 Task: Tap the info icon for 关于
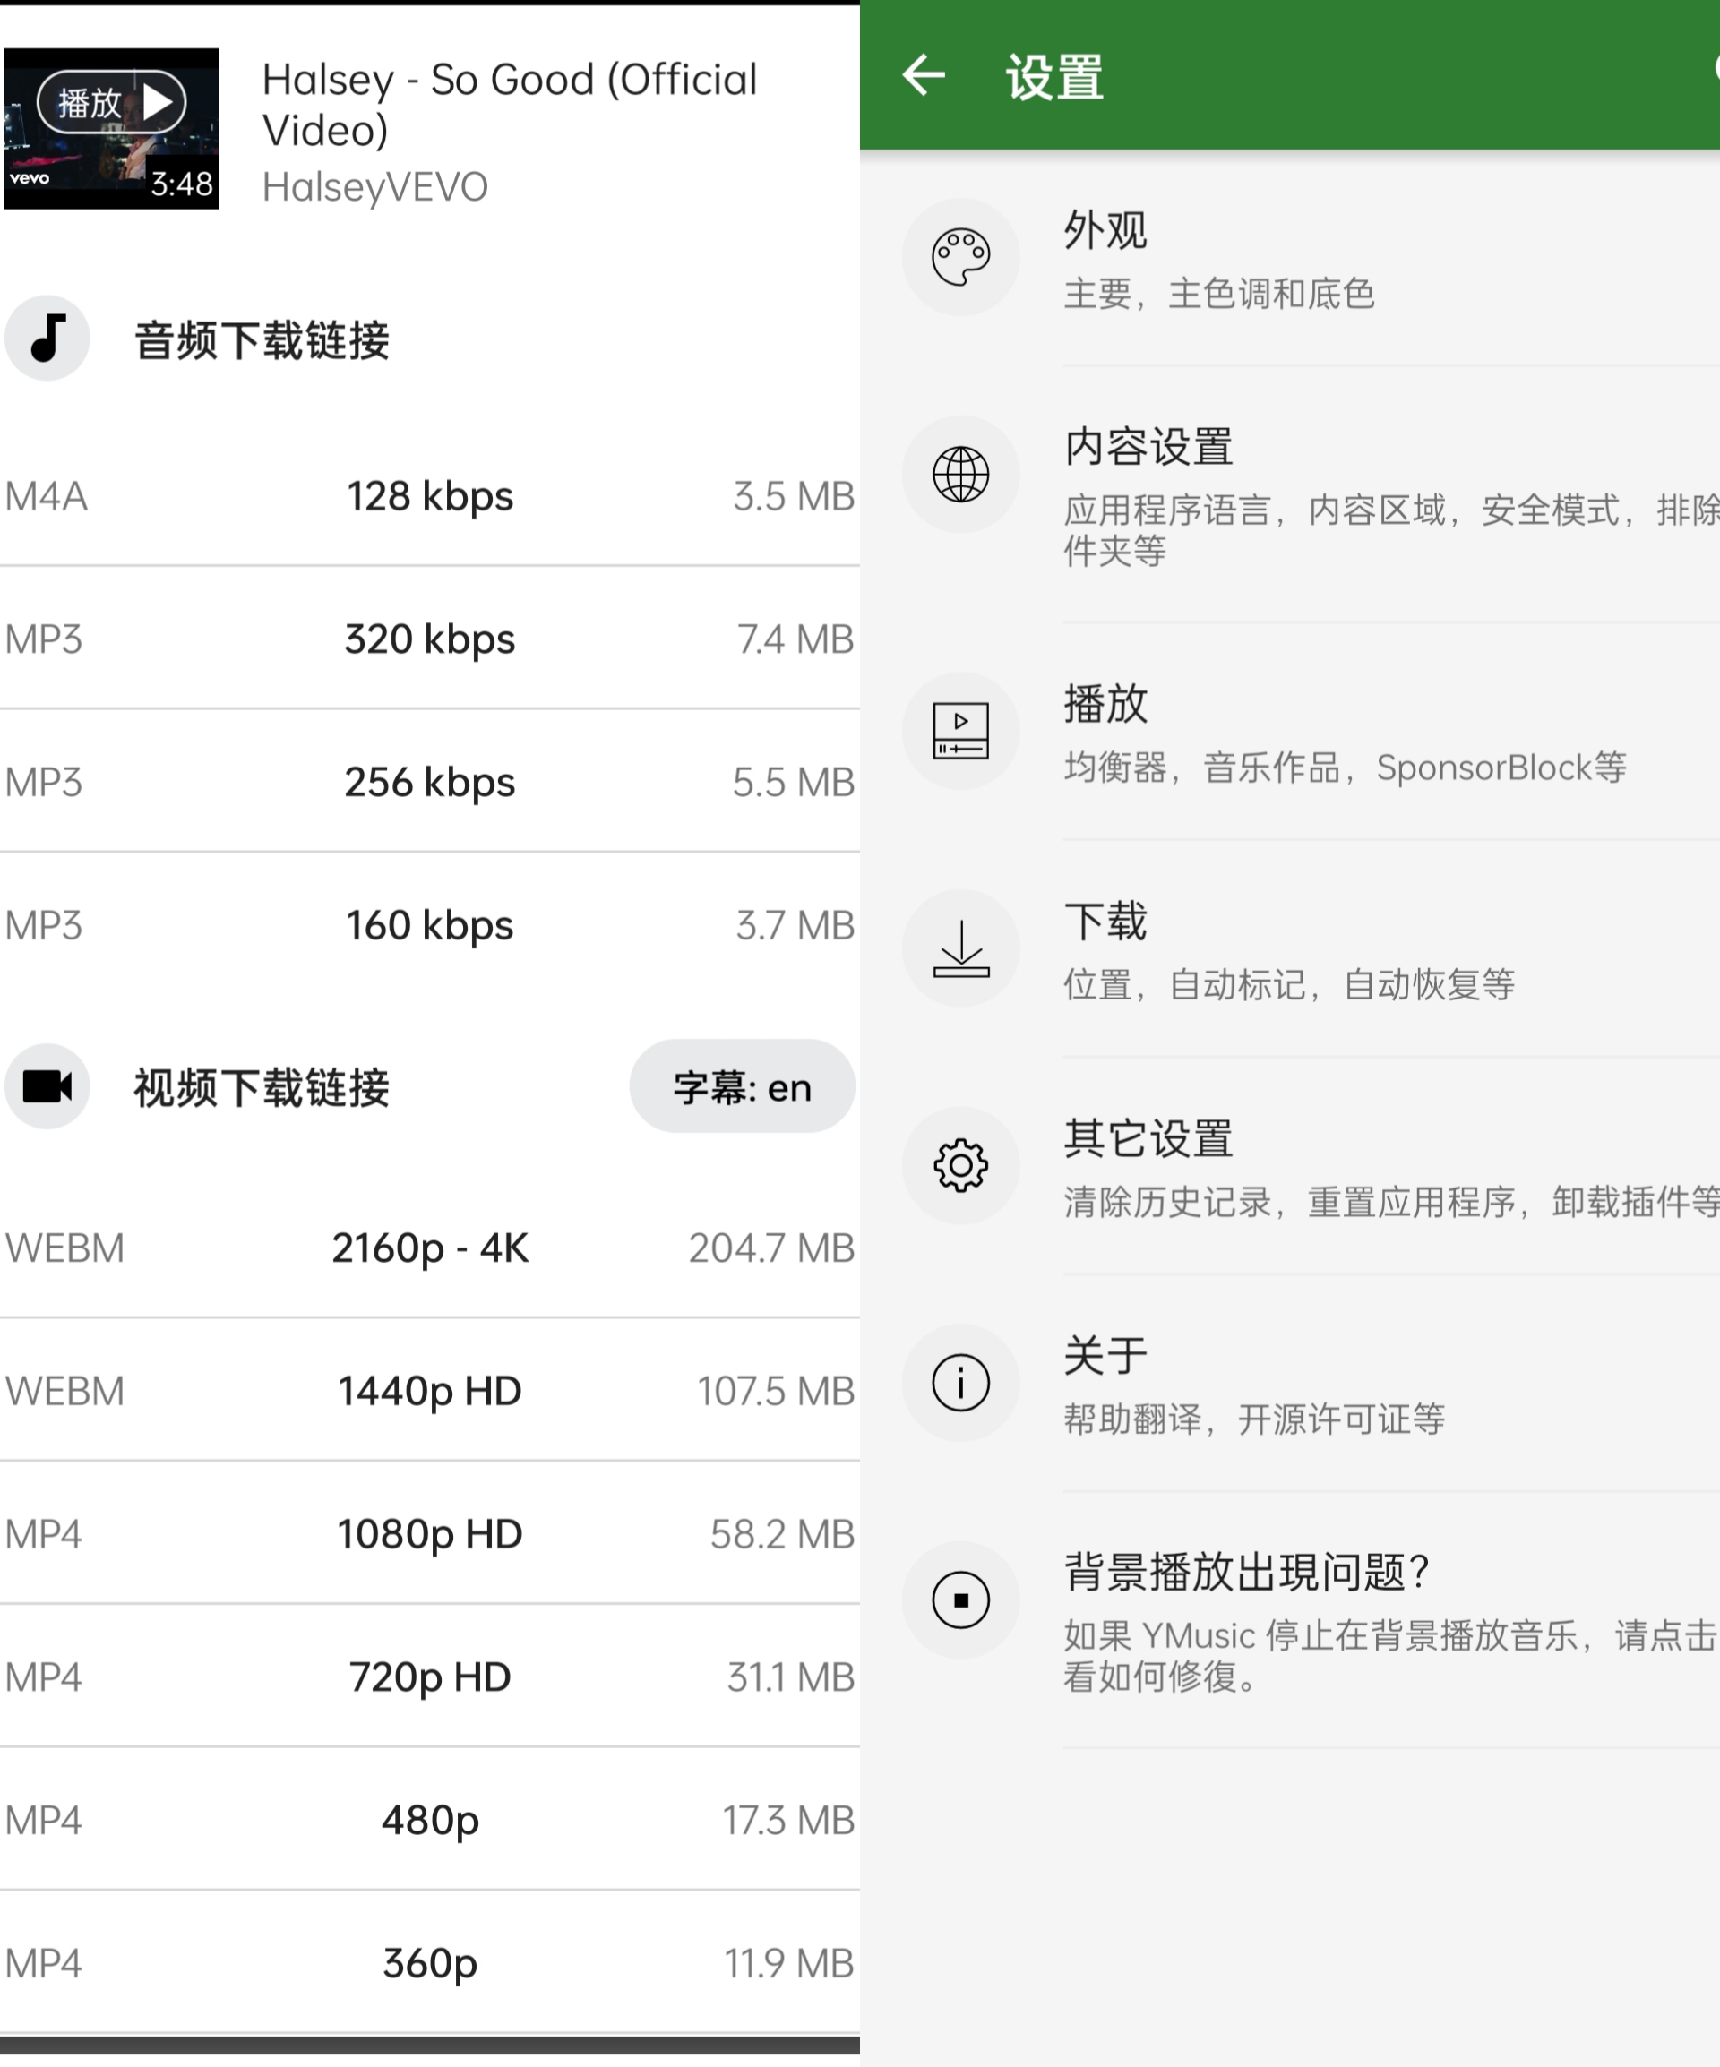(960, 1383)
